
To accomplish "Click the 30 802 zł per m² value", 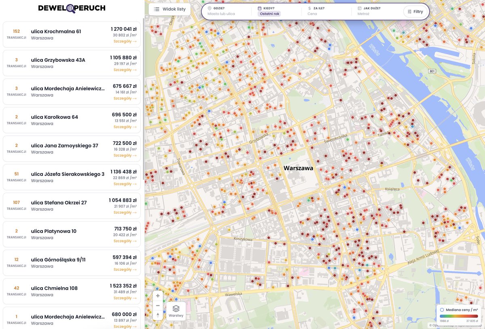I will pos(125,35).
